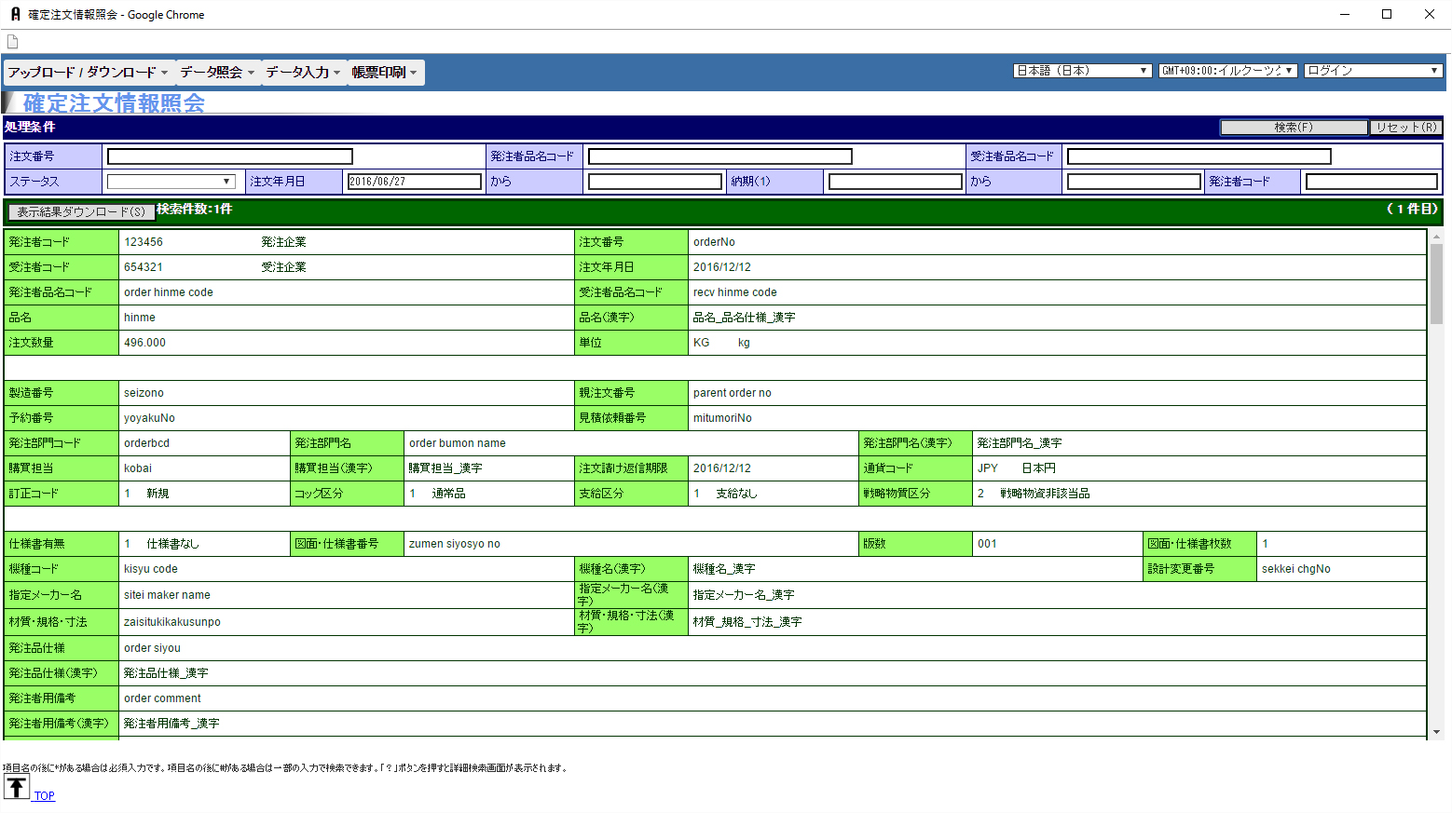Open the アップロード / ダウンロード menu
Image resolution: width=1452 pixels, height=813 pixels.
point(89,73)
